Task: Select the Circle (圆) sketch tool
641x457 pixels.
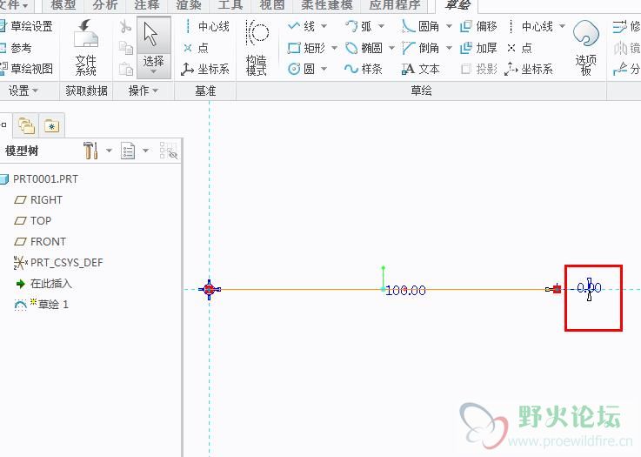Action: pyautogui.click(x=301, y=69)
